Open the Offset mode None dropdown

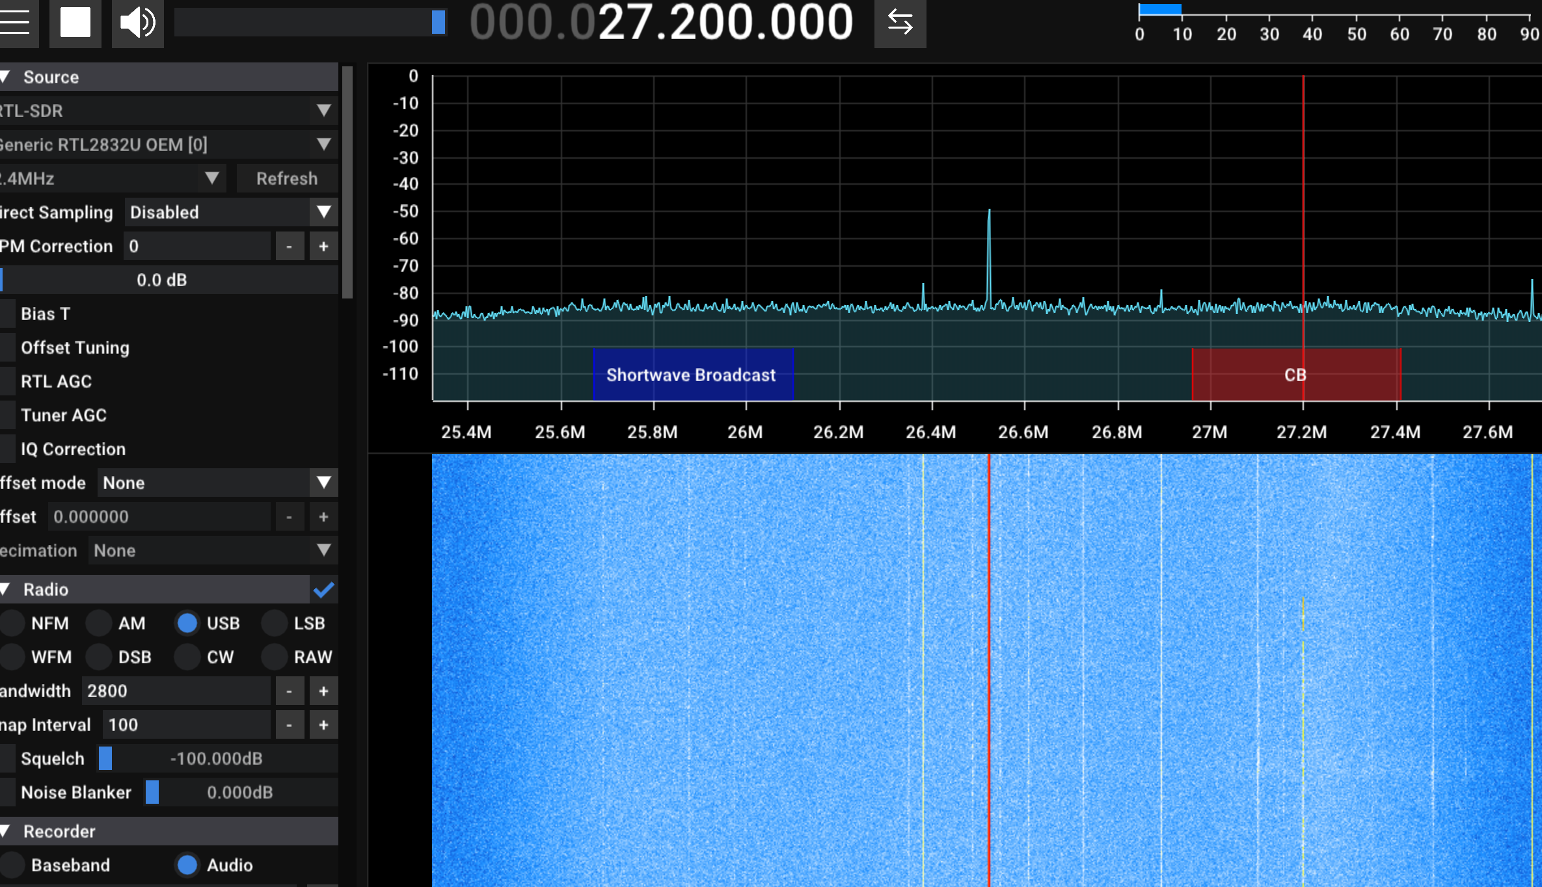coord(217,483)
